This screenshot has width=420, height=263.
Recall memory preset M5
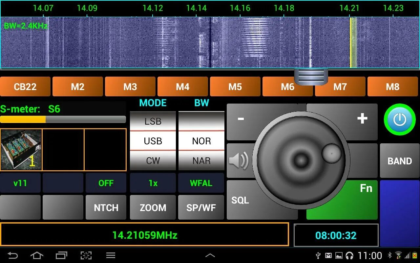(235, 86)
